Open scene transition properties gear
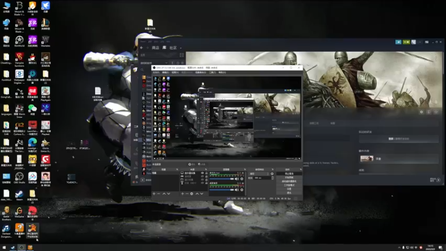Screen dimensions: 446x251 click(272, 173)
